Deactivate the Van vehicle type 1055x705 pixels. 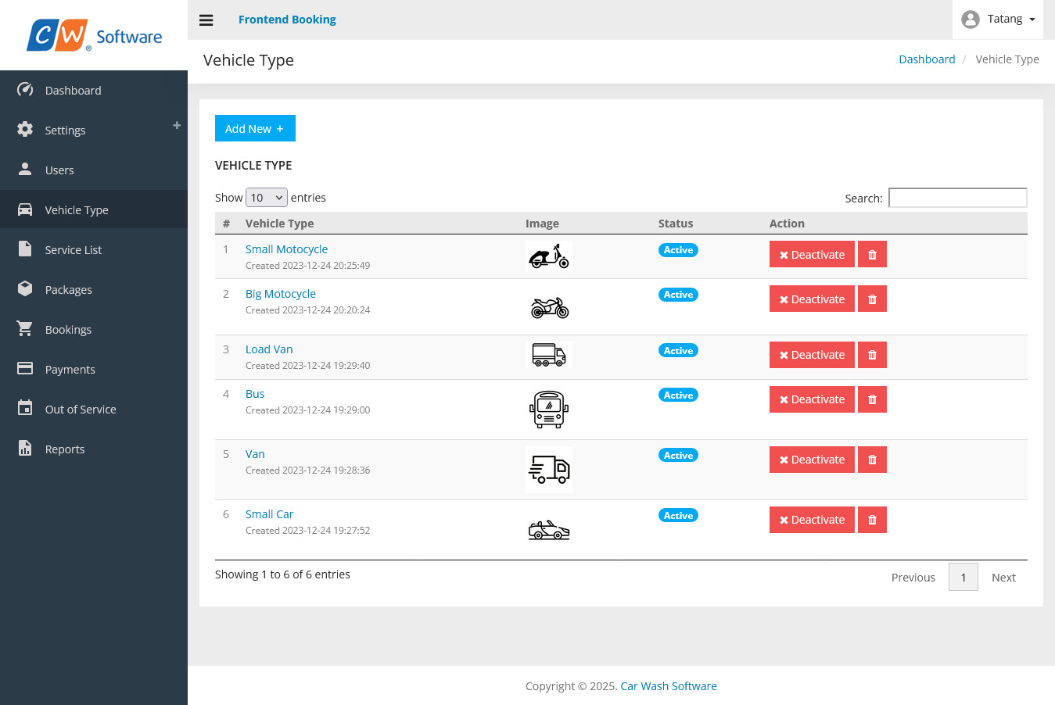click(x=812, y=459)
